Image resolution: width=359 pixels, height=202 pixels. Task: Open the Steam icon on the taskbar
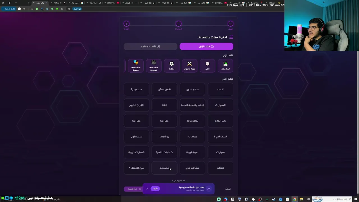pos(274,199)
